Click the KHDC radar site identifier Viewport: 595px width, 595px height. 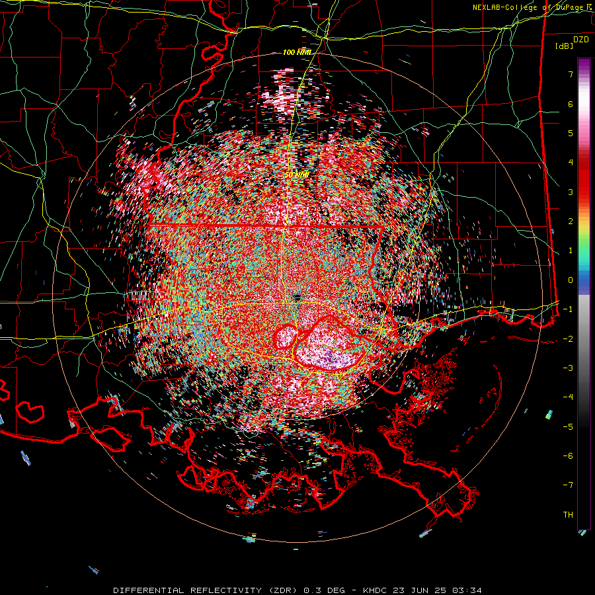pos(375,590)
